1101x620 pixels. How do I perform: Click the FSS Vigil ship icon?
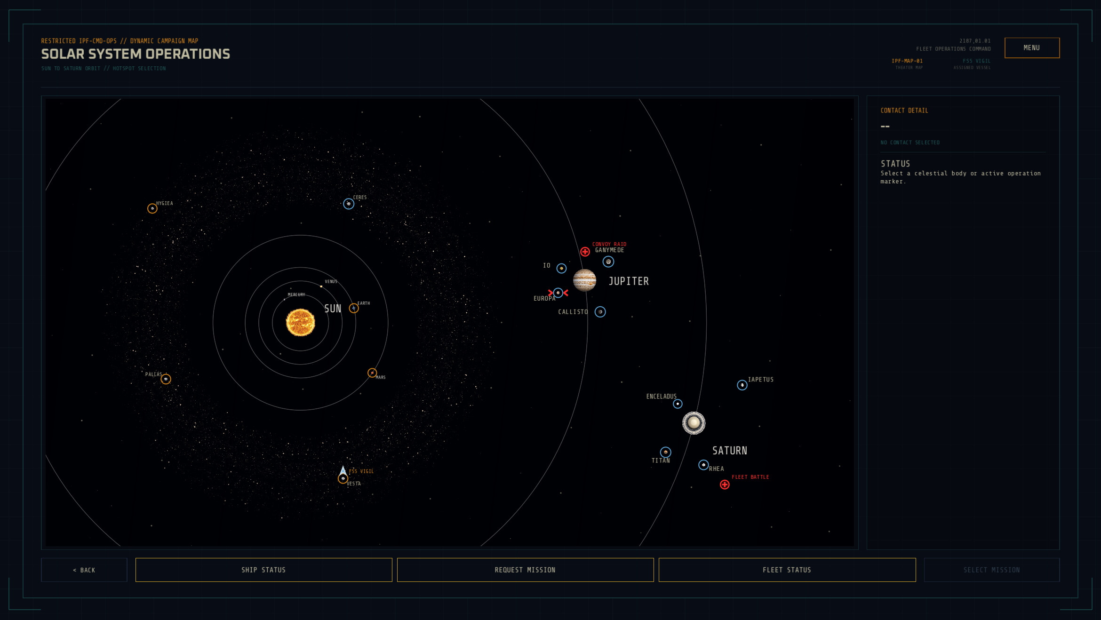tap(343, 470)
